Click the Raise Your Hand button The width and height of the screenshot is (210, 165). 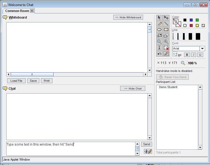tap(172, 77)
